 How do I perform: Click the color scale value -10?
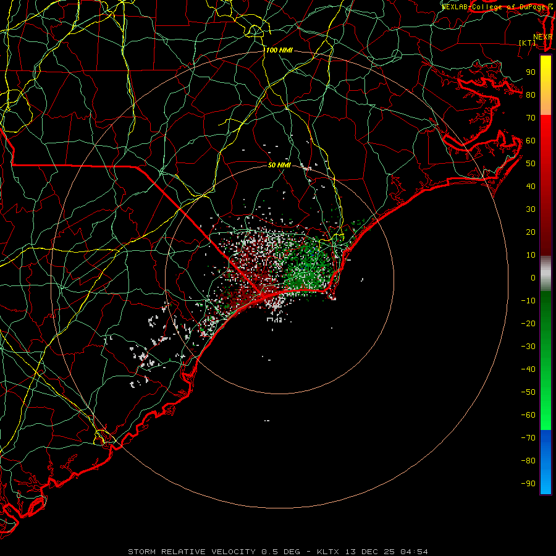coord(528,301)
